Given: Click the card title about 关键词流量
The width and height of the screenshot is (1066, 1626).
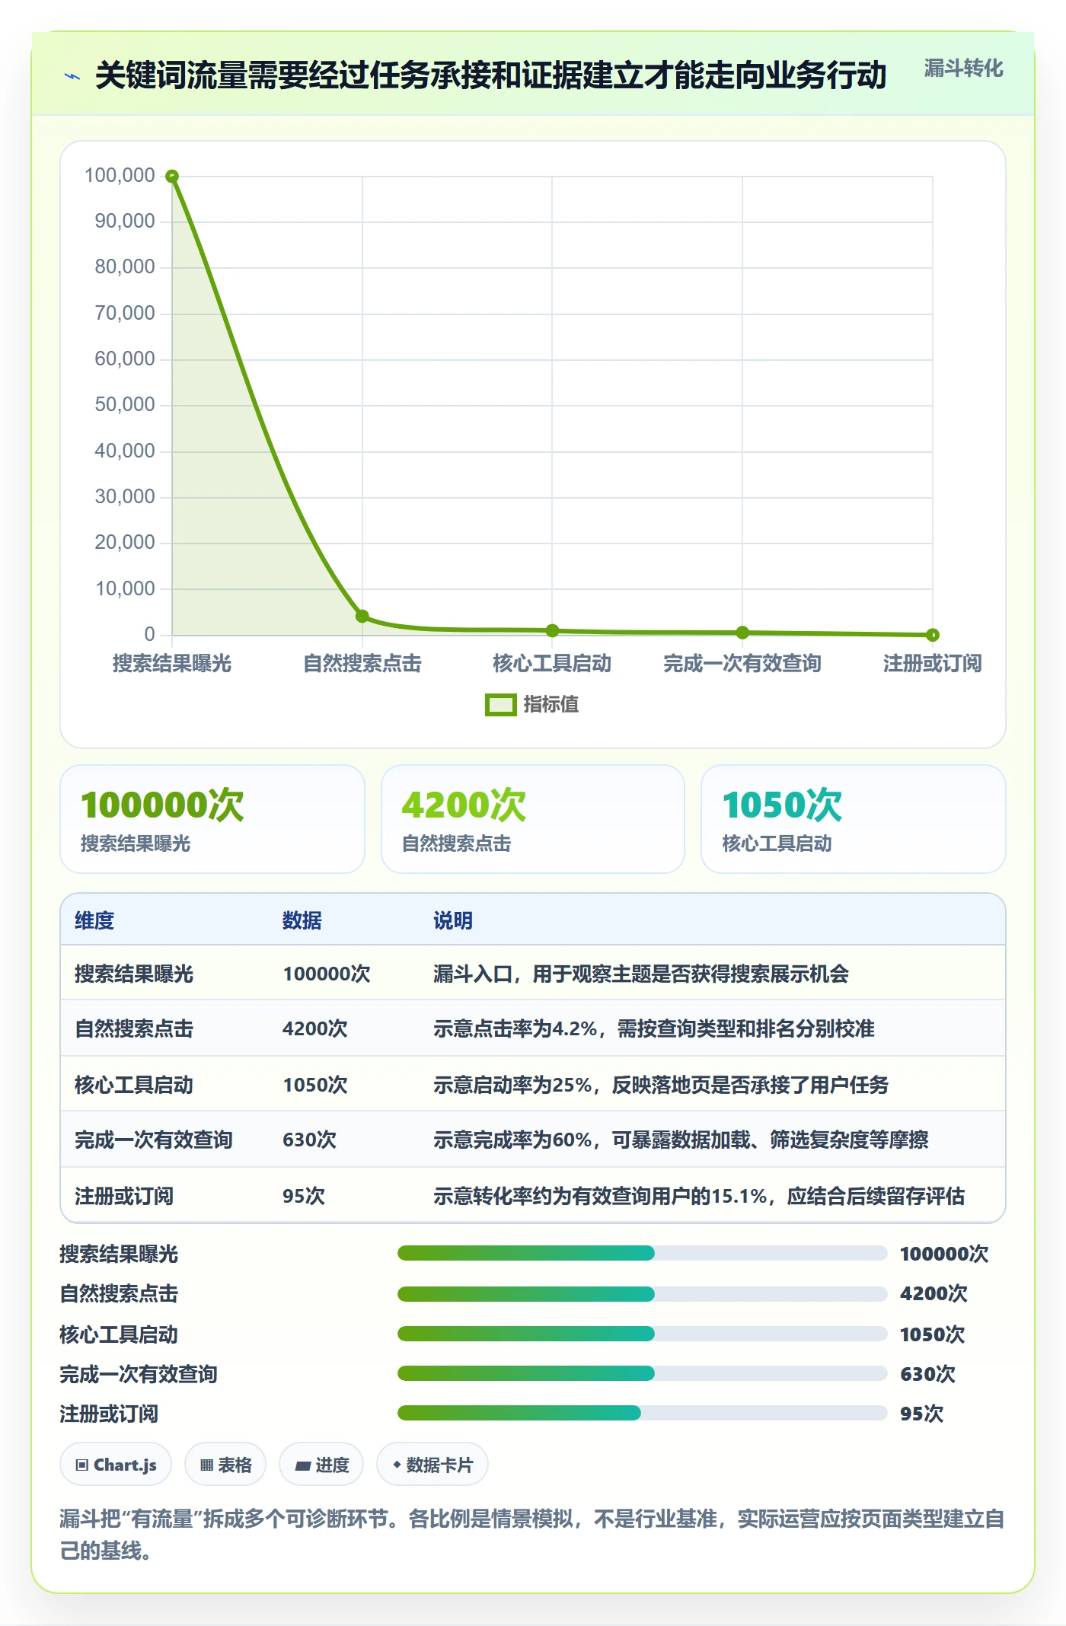Looking at the screenshot, I should click(491, 75).
